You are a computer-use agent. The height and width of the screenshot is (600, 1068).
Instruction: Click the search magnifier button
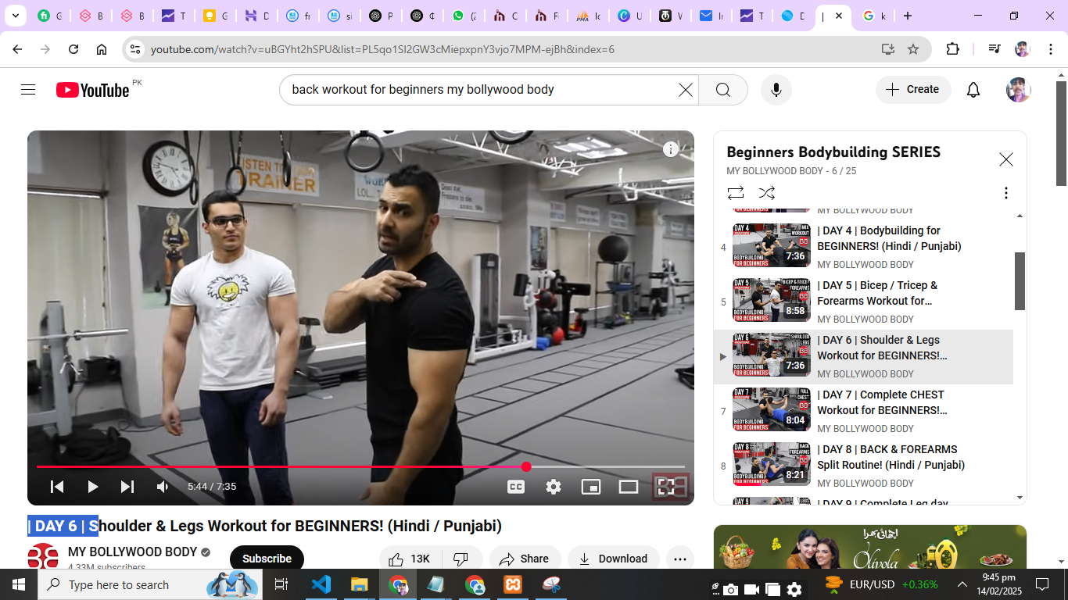723,90
